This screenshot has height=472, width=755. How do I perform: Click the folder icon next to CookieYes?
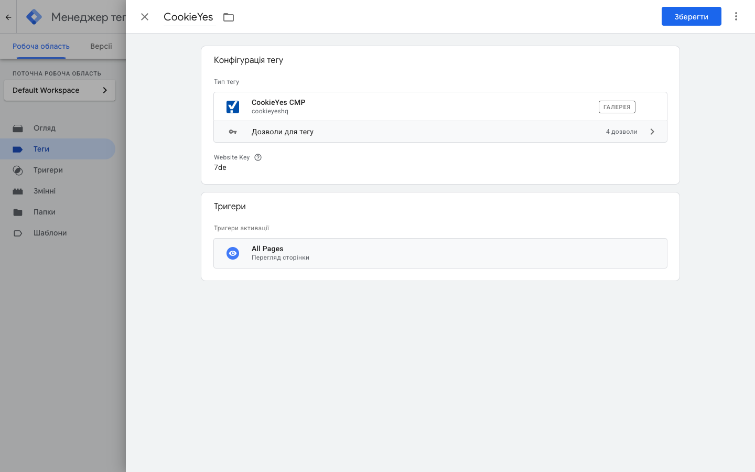(229, 17)
